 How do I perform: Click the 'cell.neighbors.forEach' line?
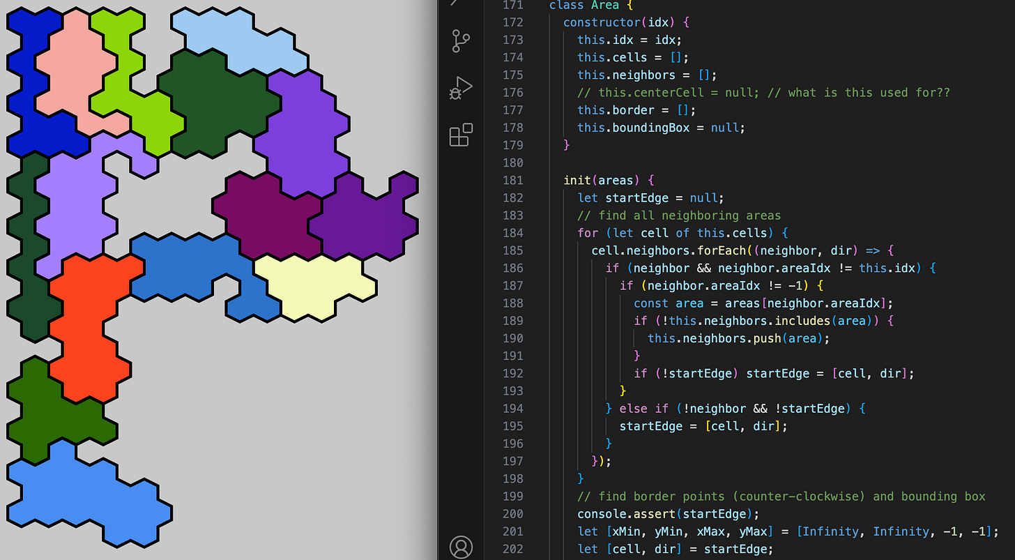pyautogui.click(x=742, y=250)
